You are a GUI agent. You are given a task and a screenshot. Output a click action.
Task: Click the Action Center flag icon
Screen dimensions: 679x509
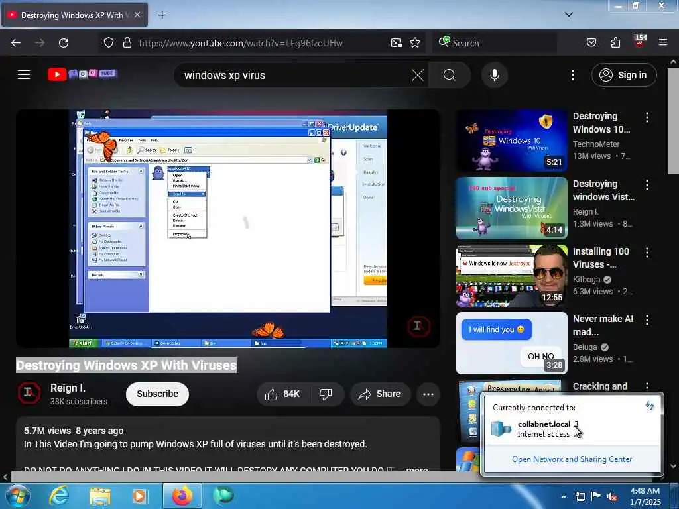pyautogui.click(x=596, y=496)
